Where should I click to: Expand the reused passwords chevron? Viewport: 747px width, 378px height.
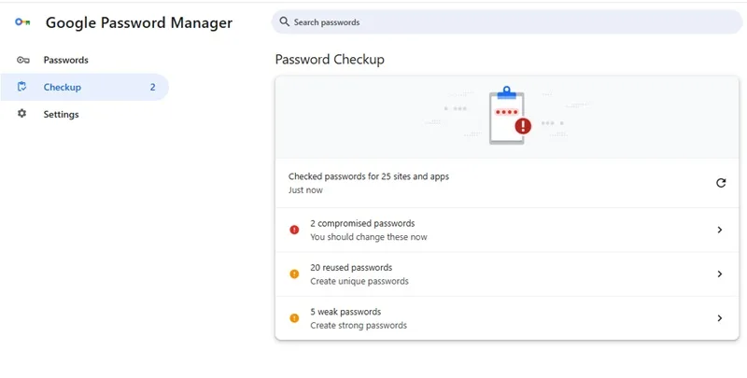pyautogui.click(x=720, y=274)
